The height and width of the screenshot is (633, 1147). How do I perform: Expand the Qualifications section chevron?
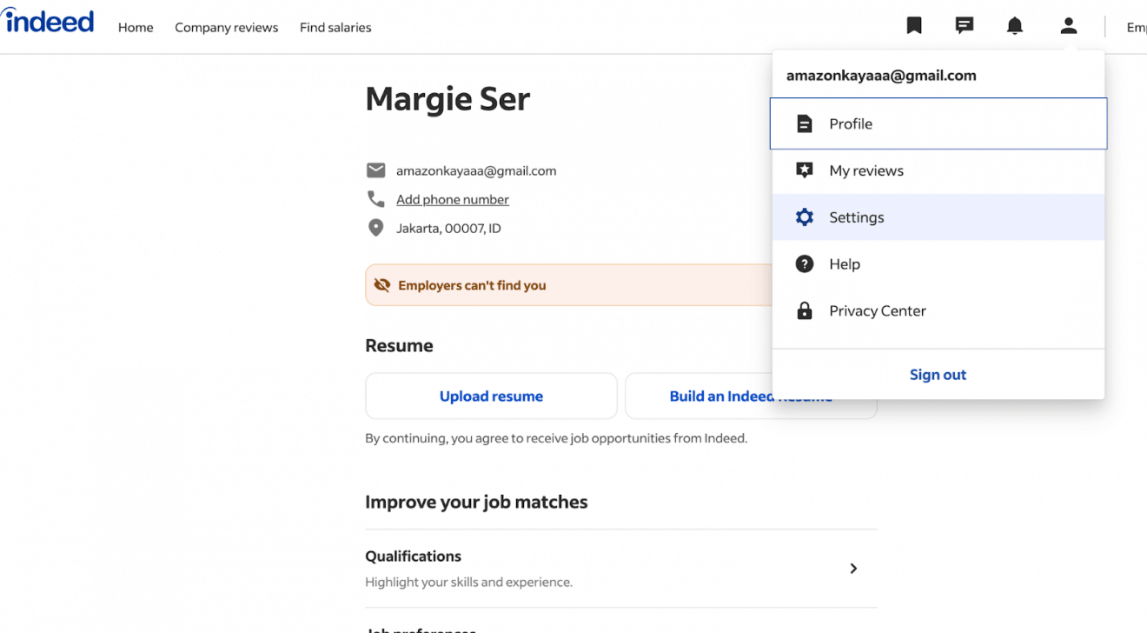pos(853,568)
